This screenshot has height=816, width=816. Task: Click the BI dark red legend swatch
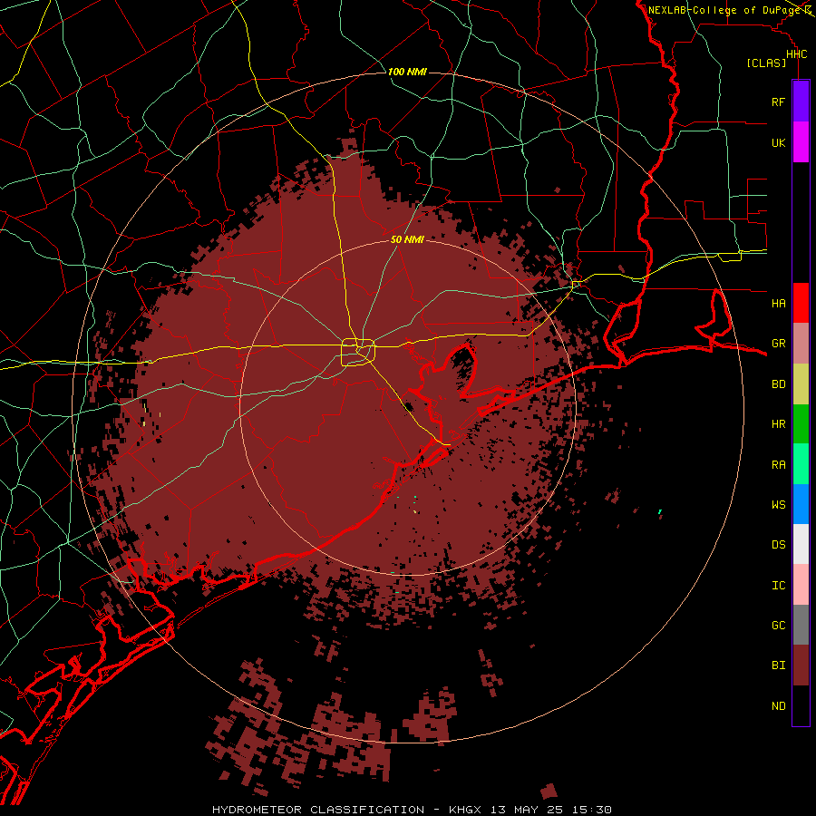(801, 665)
